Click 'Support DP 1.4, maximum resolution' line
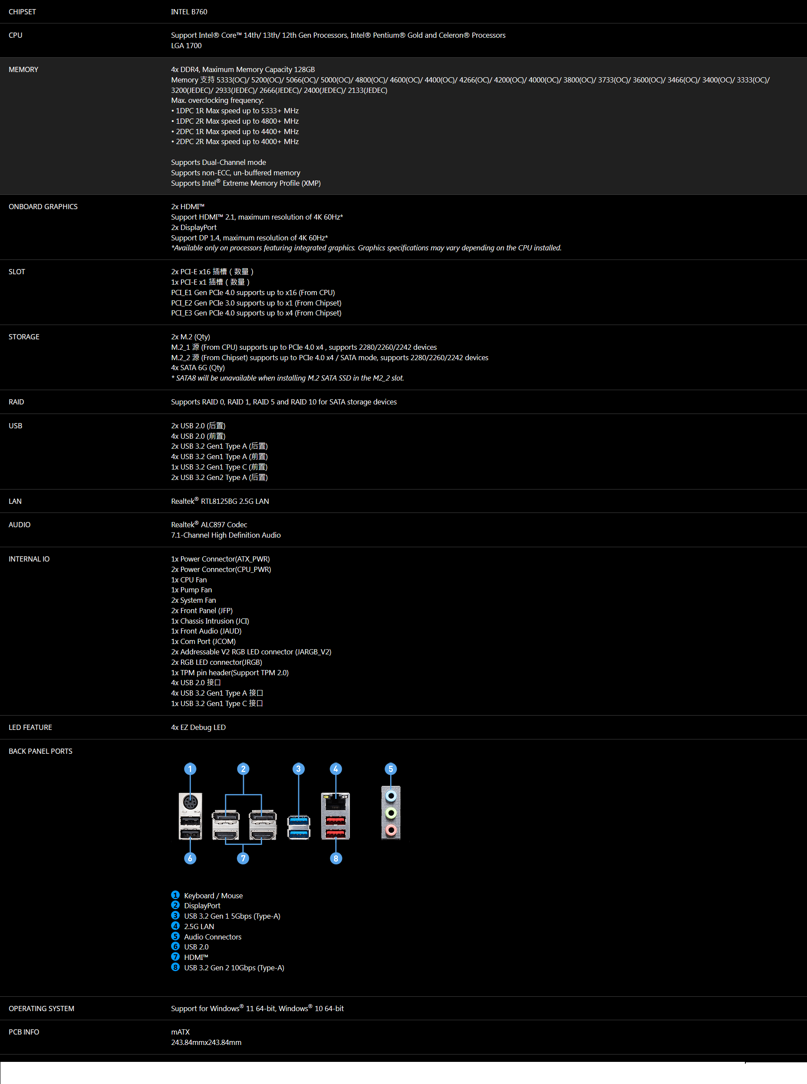This screenshot has height=1084, width=807. pyautogui.click(x=249, y=238)
